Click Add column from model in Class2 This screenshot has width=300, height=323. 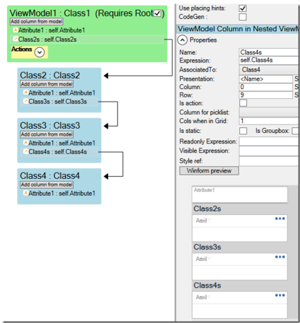click(47, 84)
